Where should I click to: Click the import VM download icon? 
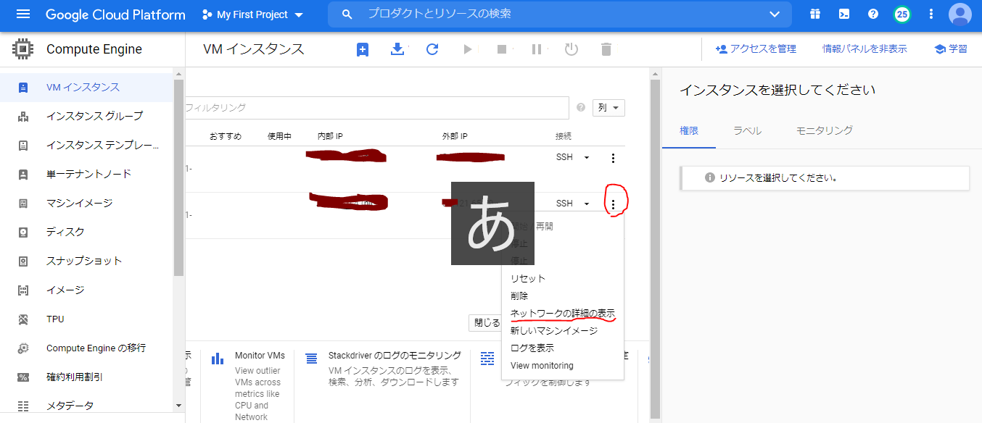(x=397, y=49)
